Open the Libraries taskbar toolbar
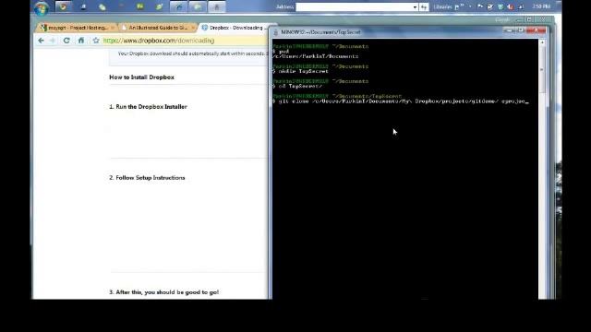Image resolution: width=591 pixels, height=332 pixels. pos(443,6)
